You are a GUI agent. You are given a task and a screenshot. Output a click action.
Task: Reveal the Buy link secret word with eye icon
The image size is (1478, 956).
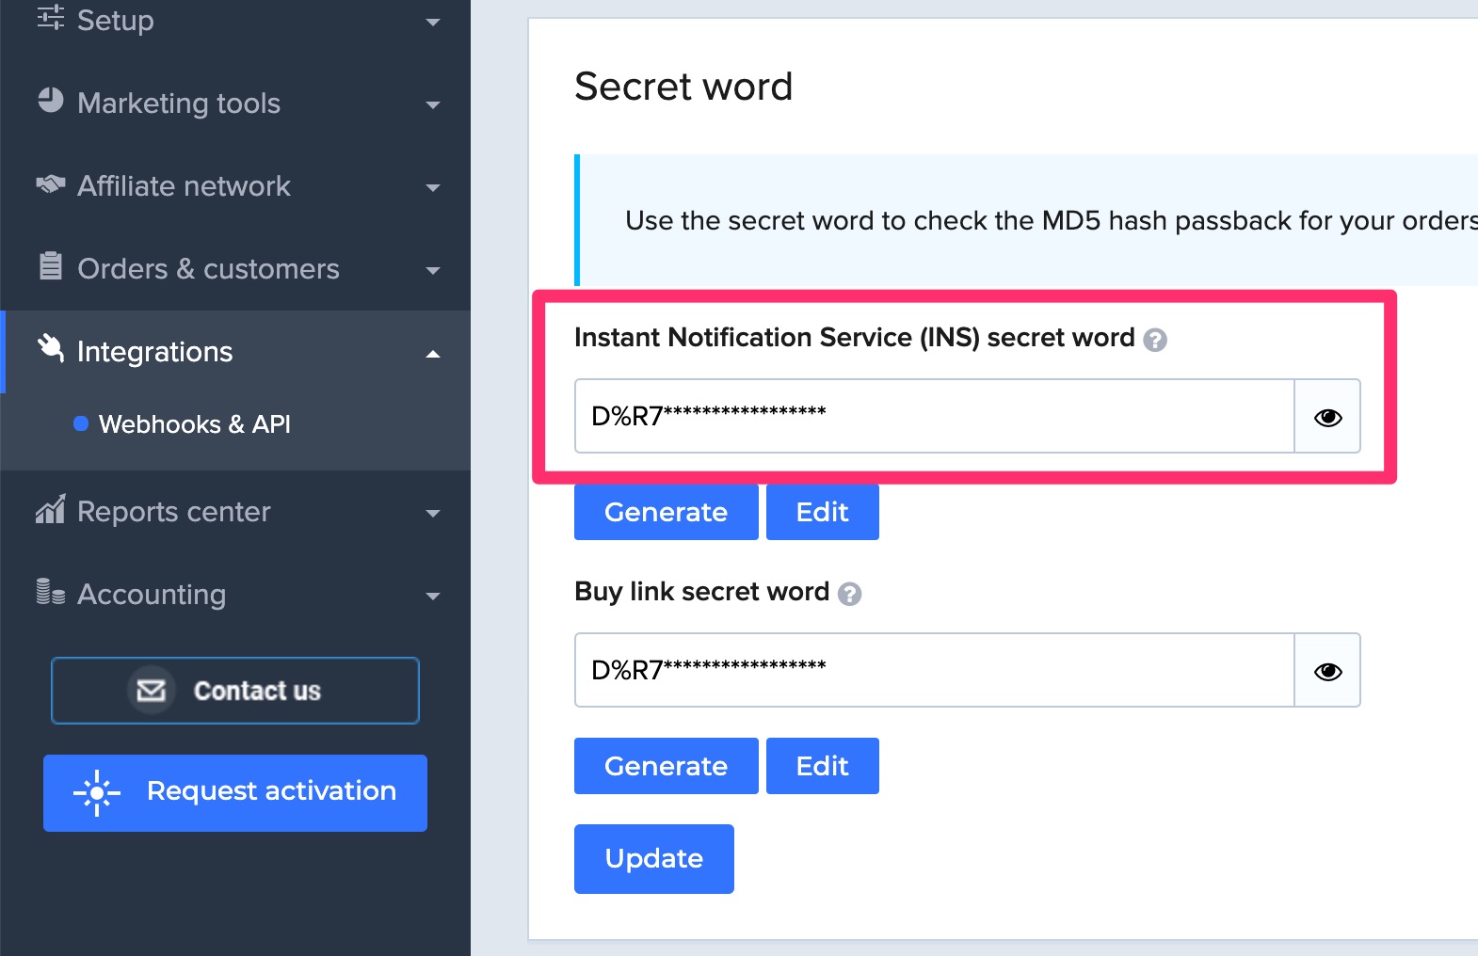[1327, 671]
